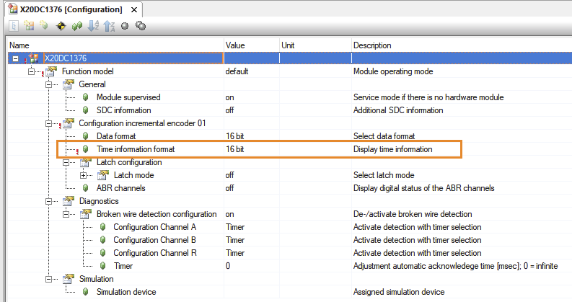The width and height of the screenshot is (572, 302).
Task: Sort ascending with the A-Z arrow icon
Action: [93, 26]
